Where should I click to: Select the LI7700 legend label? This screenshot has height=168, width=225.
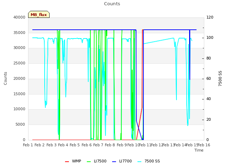(x=126, y=161)
